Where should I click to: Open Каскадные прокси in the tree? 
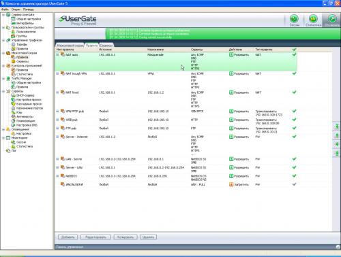[x=29, y=104]
